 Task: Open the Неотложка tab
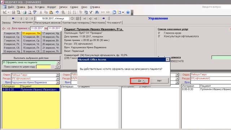(x=98, y=22)
